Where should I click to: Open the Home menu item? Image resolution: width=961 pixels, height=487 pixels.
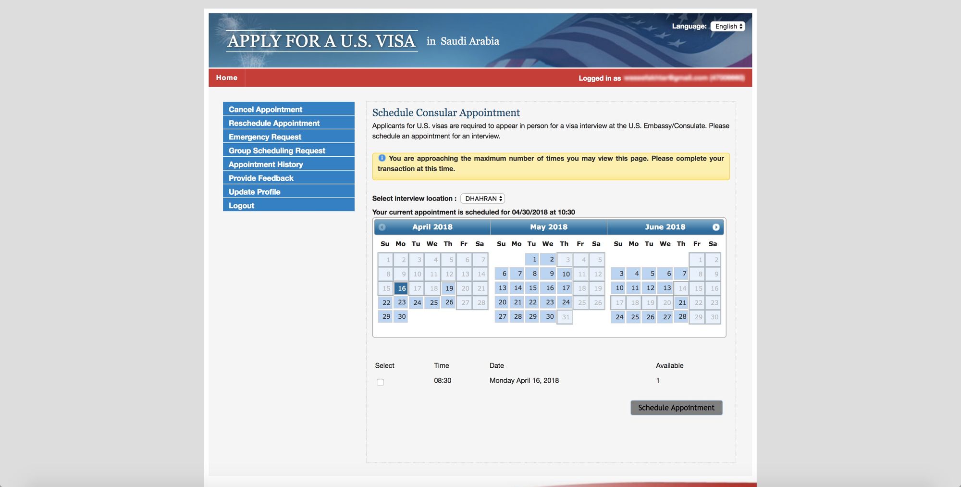coord(227,78)
